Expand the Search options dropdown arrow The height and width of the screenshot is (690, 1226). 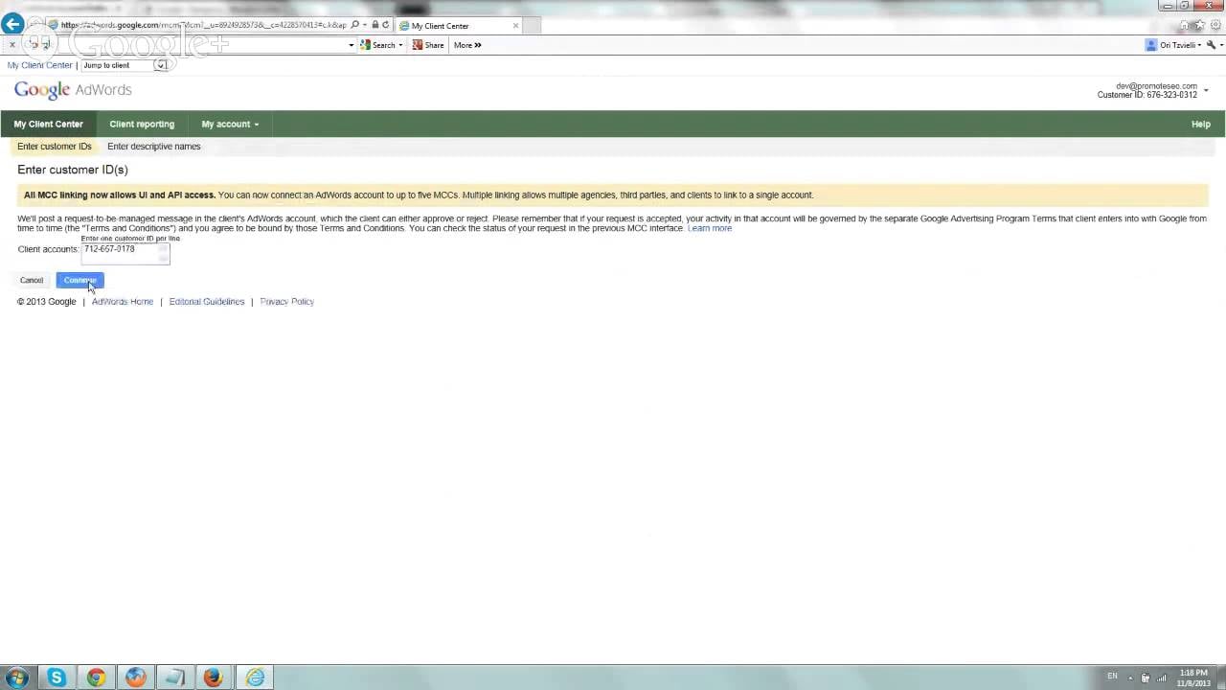click(x=398, y=44)
